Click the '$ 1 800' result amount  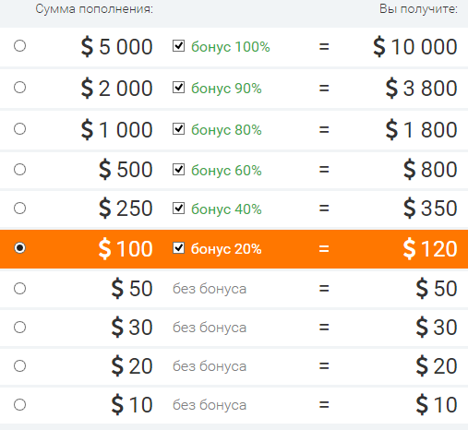coord(421,129)
